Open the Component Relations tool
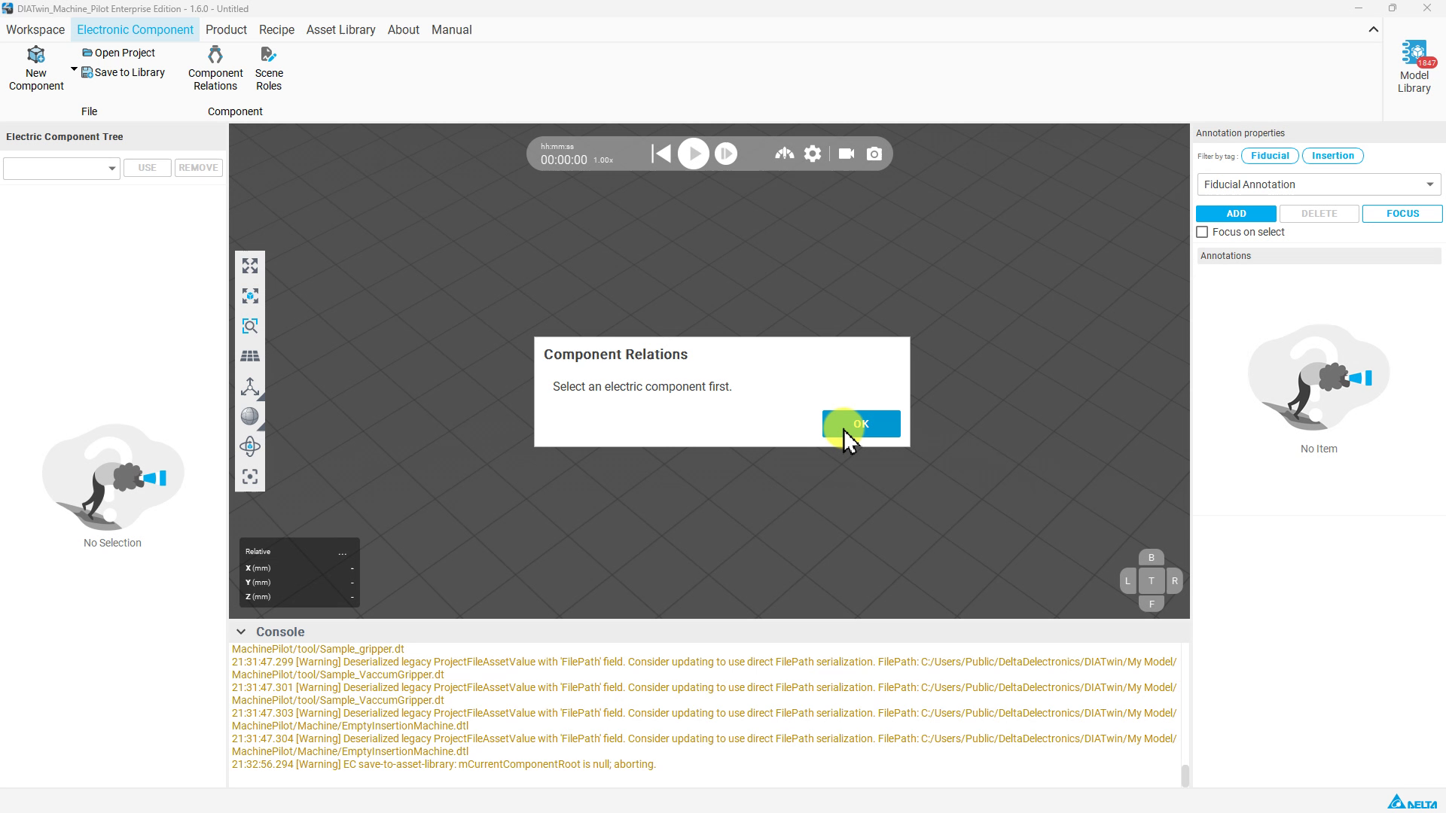Screen dimensions: 1446x813 215,69
